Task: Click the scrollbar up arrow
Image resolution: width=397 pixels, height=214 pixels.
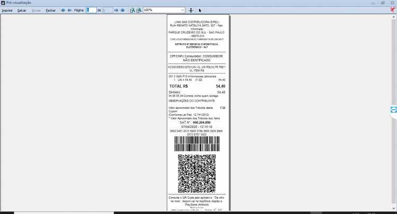Action: [x=394, y=17]
